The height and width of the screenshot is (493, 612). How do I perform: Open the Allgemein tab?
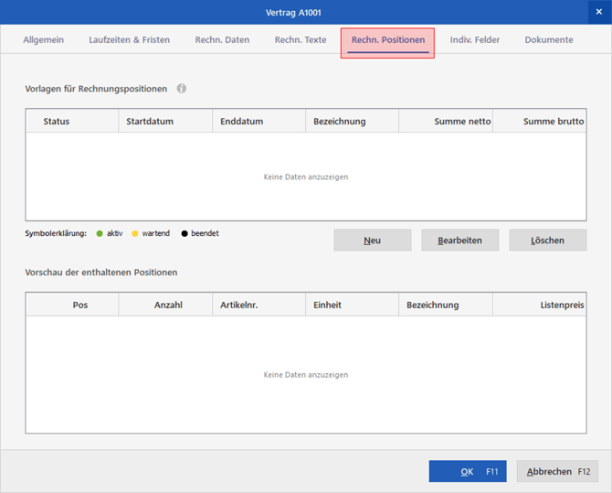click(x=43, y=40)
